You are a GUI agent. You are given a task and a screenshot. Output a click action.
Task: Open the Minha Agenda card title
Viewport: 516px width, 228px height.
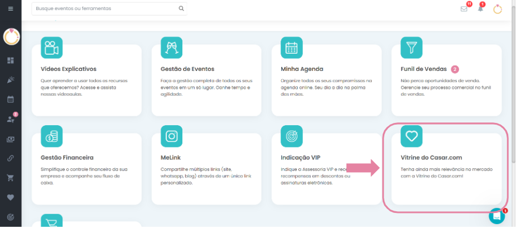click(x=302, y=69)
